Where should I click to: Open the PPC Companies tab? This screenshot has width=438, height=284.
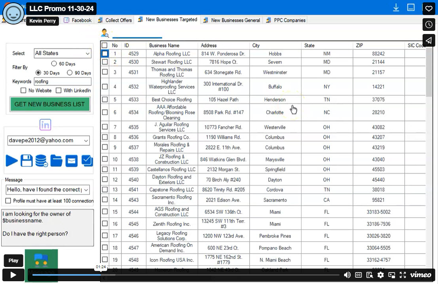[286, 20]
